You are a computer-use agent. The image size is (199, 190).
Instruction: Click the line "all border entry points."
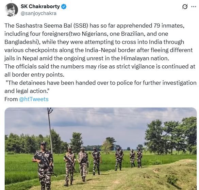tap(34, 75)
